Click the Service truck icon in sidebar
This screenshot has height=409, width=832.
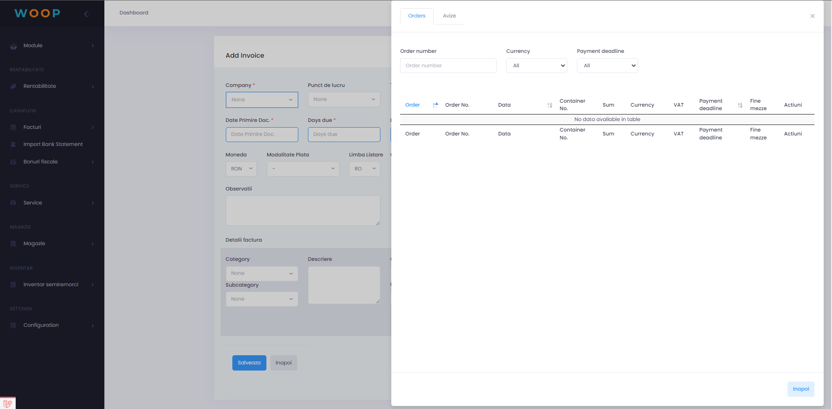13,203
